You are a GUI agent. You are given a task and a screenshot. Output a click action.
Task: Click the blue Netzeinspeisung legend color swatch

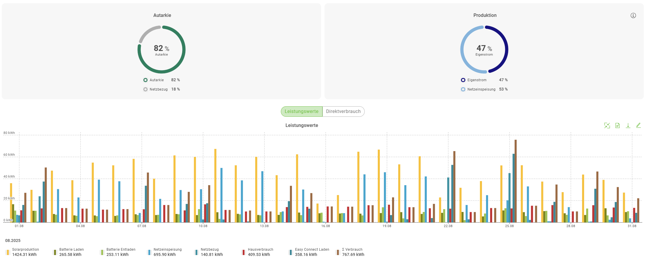point(149,252)
